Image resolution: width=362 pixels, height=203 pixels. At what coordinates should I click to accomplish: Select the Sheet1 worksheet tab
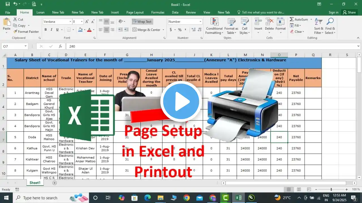coord(35,183)
